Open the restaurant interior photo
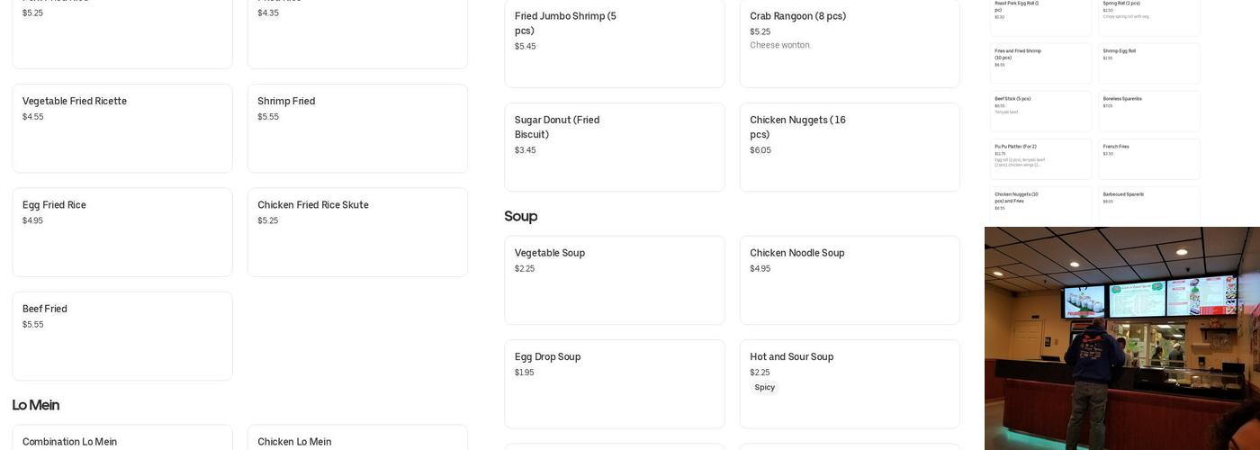The height and width of the screenshot is (450, 1260). coord(1121,338)
